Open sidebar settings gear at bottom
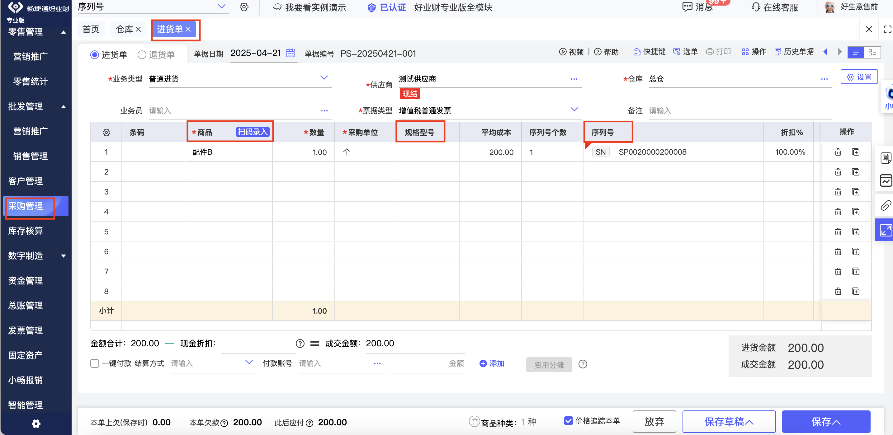Viewport: 893px width, 435px height. pos(36,423)
